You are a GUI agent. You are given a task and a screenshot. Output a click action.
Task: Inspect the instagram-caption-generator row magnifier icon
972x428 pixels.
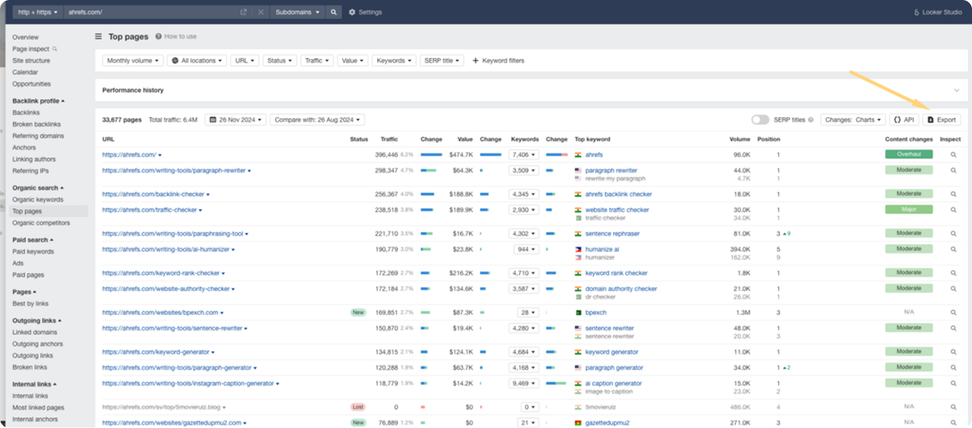pos(953,384)
